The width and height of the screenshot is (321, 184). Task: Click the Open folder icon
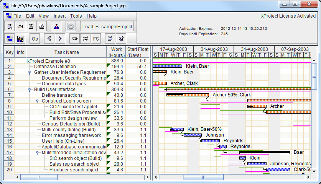[x=20, y=27]
